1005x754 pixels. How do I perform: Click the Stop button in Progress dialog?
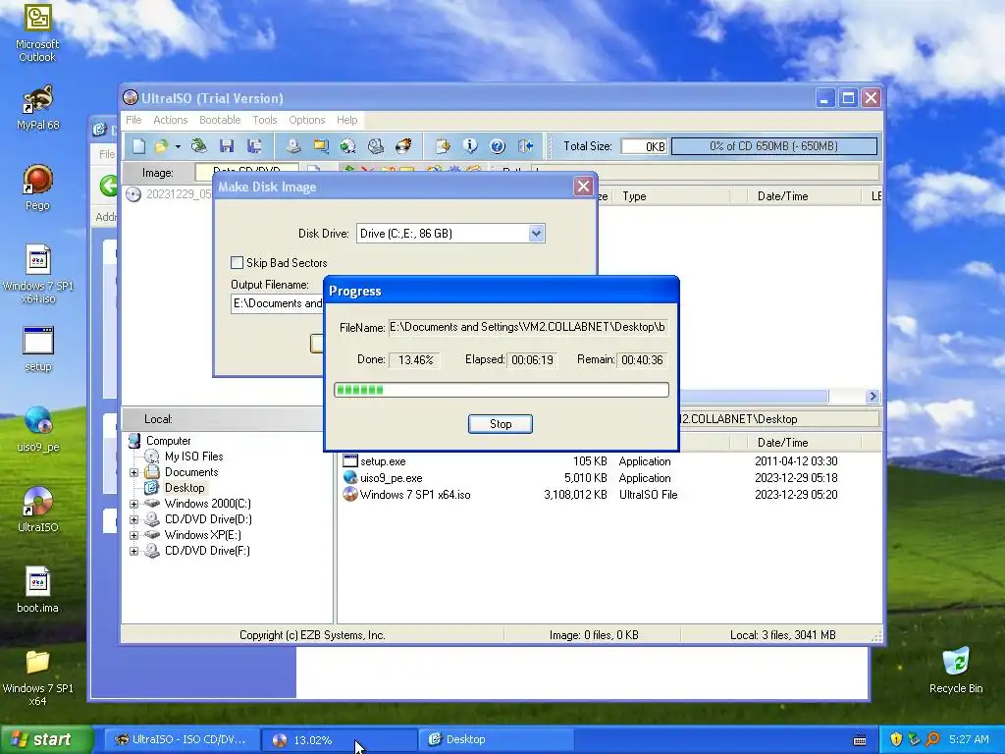501,424
